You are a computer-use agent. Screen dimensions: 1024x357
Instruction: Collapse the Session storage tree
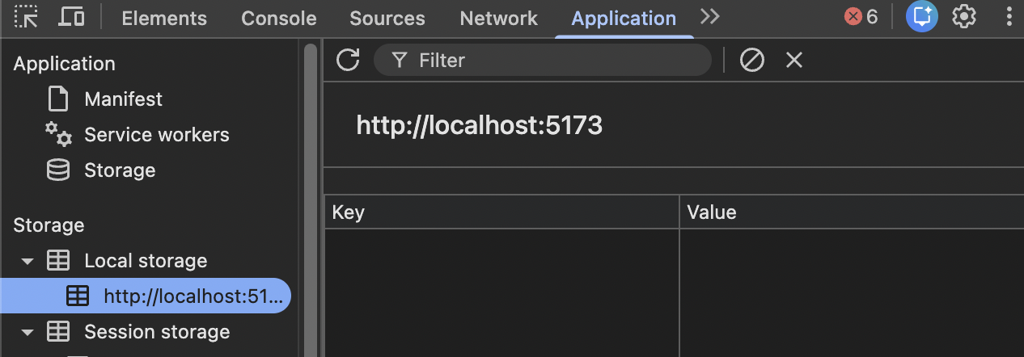pos(28,332)
